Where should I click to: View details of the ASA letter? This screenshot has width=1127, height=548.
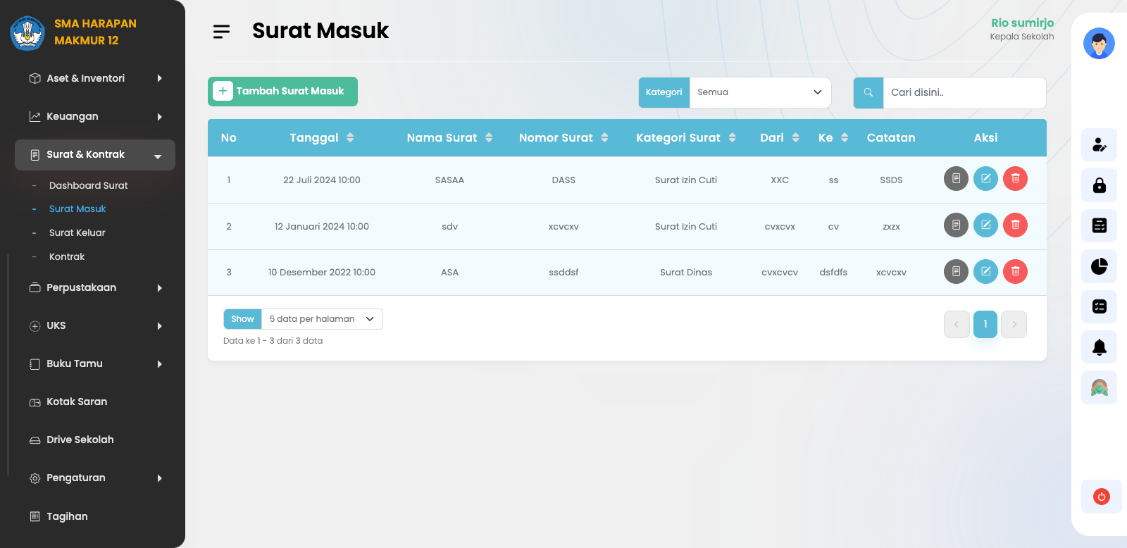[956, 271]
